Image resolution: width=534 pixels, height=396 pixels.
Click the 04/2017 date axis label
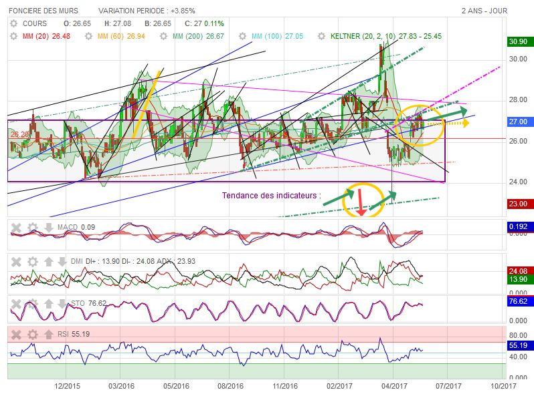pos(394,386)
